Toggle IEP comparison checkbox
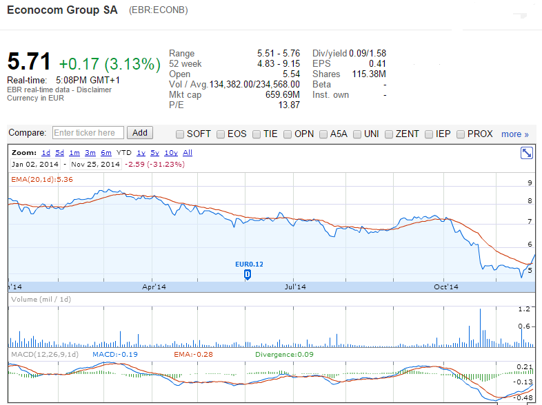This screenshot has height=405, width=542. point(429,134)
